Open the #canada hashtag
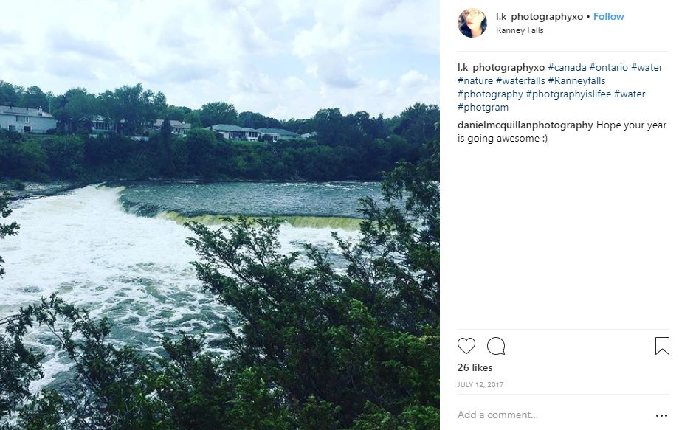This screenshot has width=679, height=430. pyautogui.click(x=567, y=67)
